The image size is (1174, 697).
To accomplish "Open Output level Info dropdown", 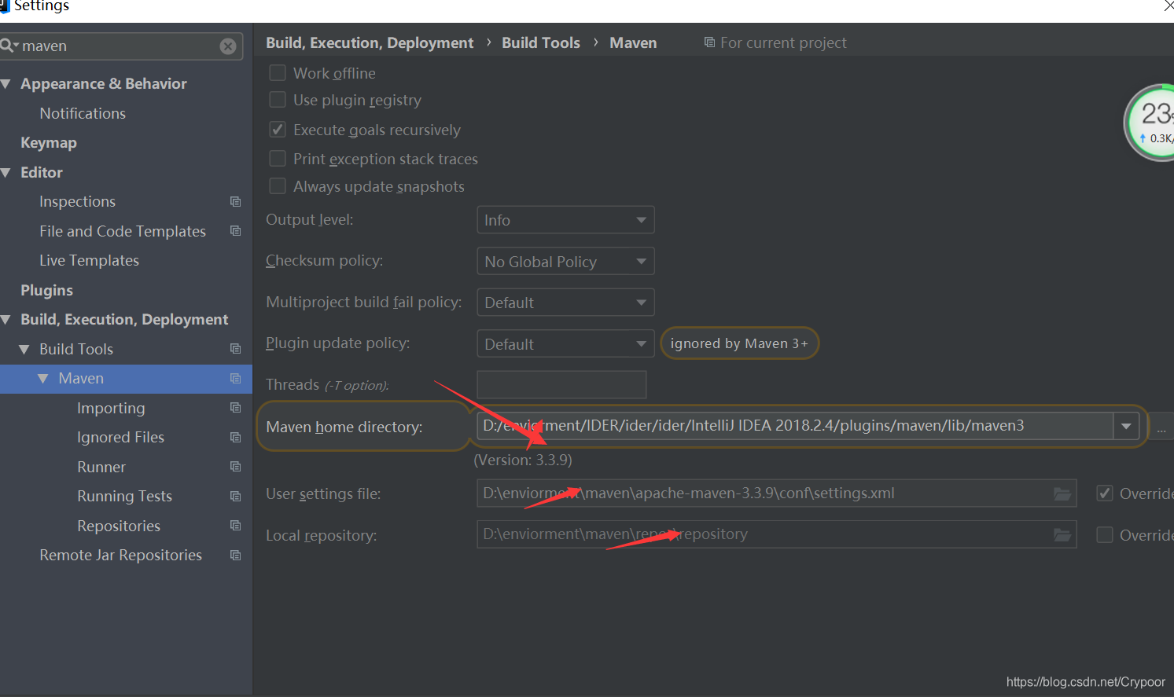I will tap(565, 220).
